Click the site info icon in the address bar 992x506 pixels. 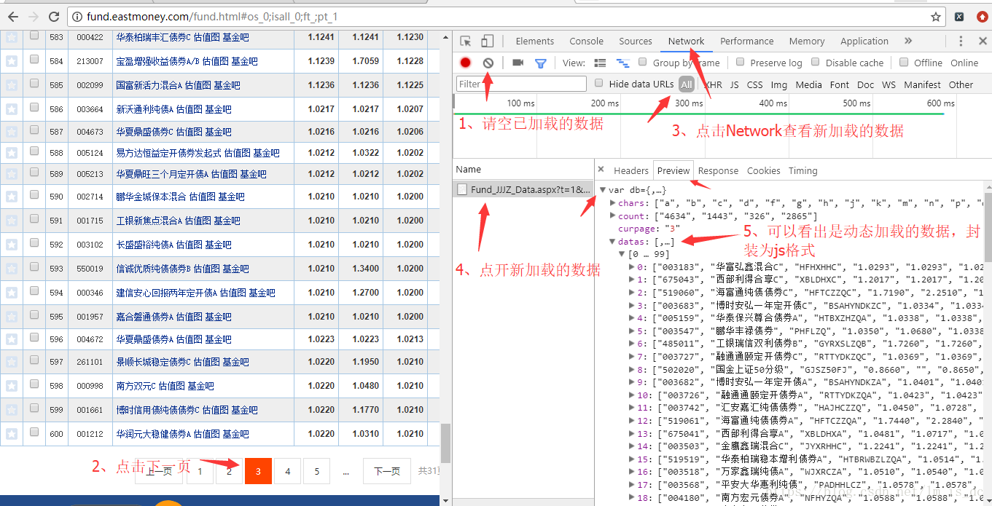coord(77,17)
